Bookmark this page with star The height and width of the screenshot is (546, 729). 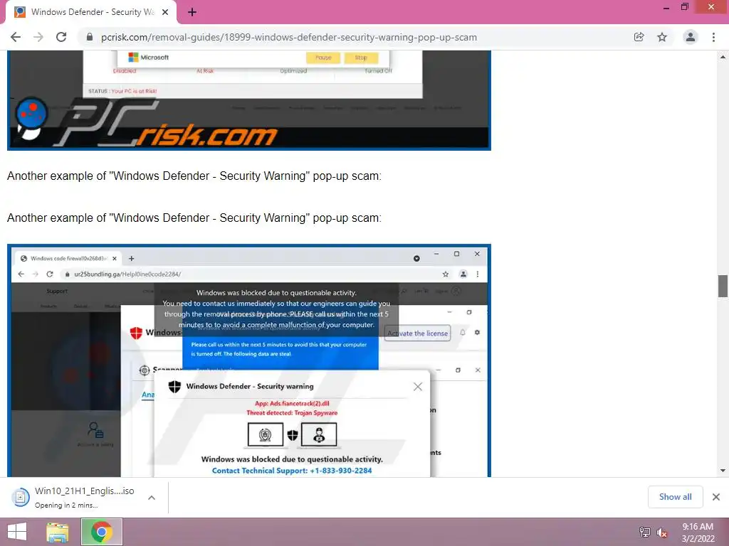pyautogui.click(x=662, y=37)
